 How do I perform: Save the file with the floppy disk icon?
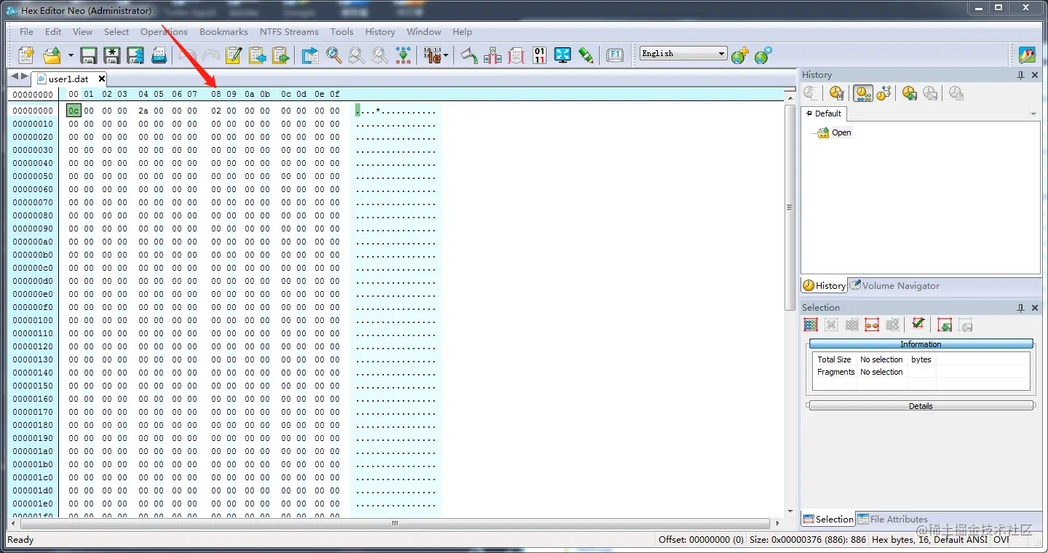pos(89,55)
